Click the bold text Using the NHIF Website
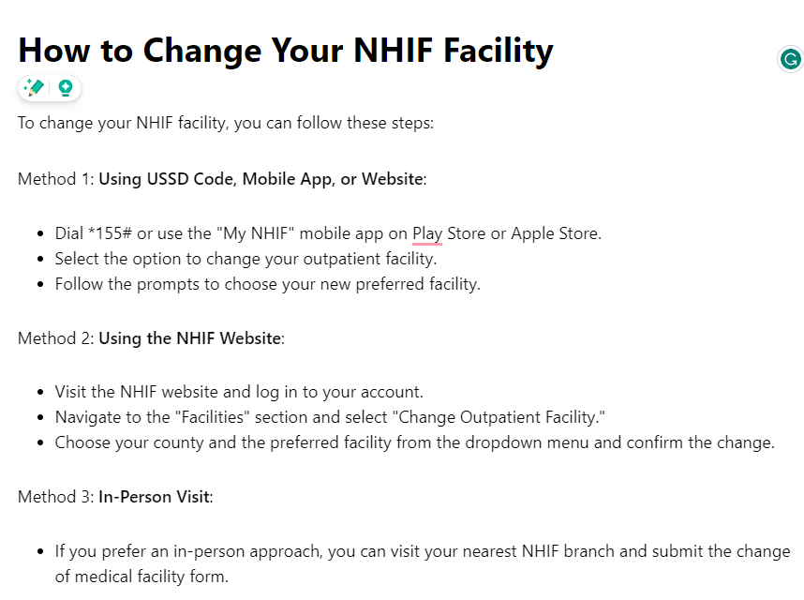 (191, 338)
